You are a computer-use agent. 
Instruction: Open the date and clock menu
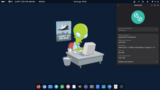(80, 2)
